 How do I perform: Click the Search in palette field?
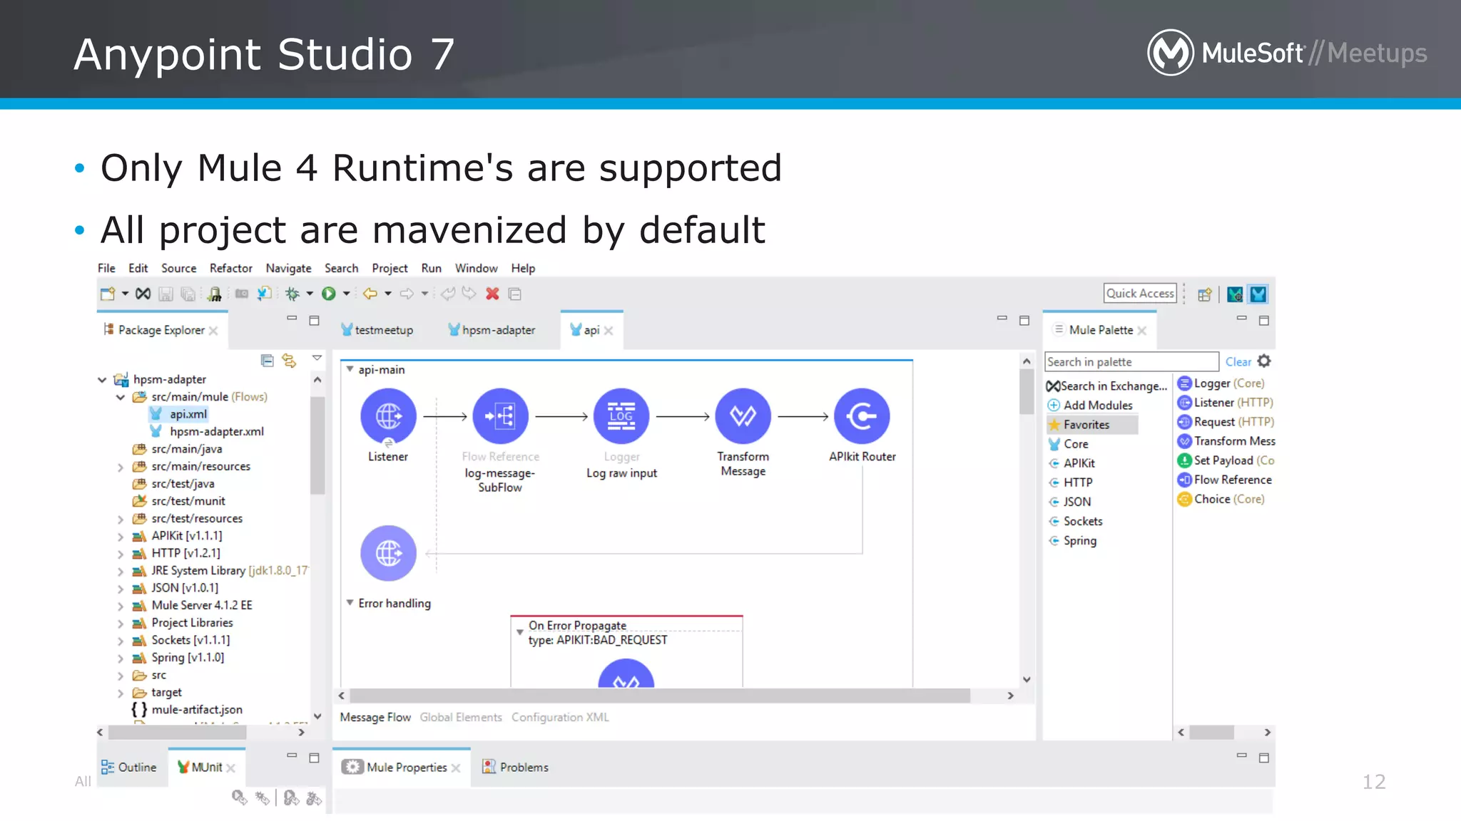tap(1131, 361)
